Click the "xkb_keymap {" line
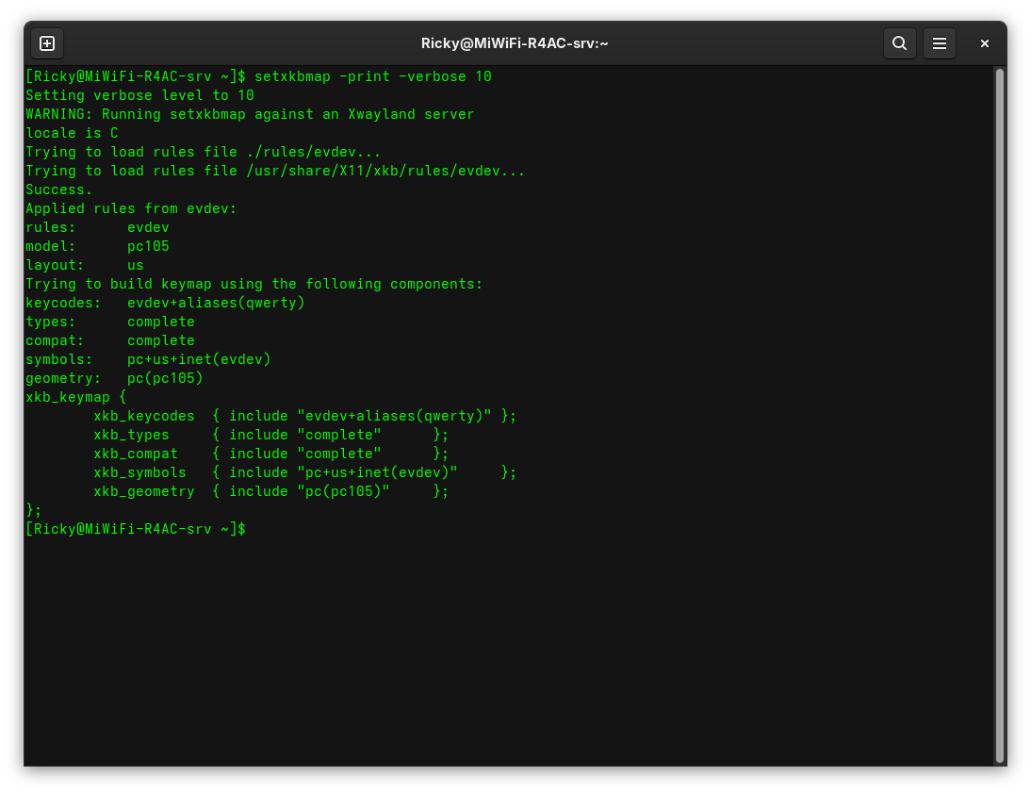Image resolution: width=1031 pixels, height=793 pixels. (75, 397)
